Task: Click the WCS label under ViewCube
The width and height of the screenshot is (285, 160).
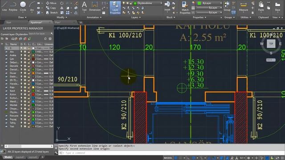Action: tap(271, 60)
